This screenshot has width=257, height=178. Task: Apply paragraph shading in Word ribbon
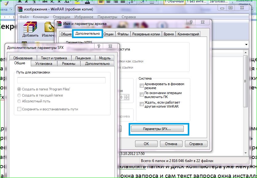pos(141,2)
